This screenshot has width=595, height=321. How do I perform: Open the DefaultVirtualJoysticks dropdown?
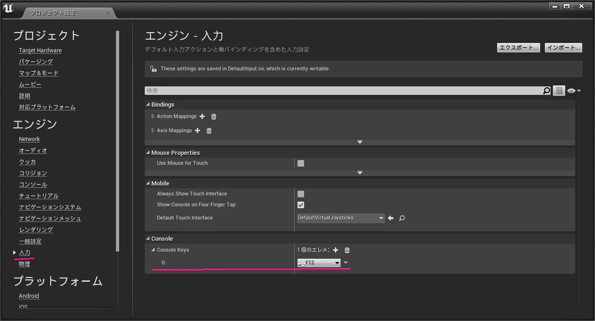(341, 218)
